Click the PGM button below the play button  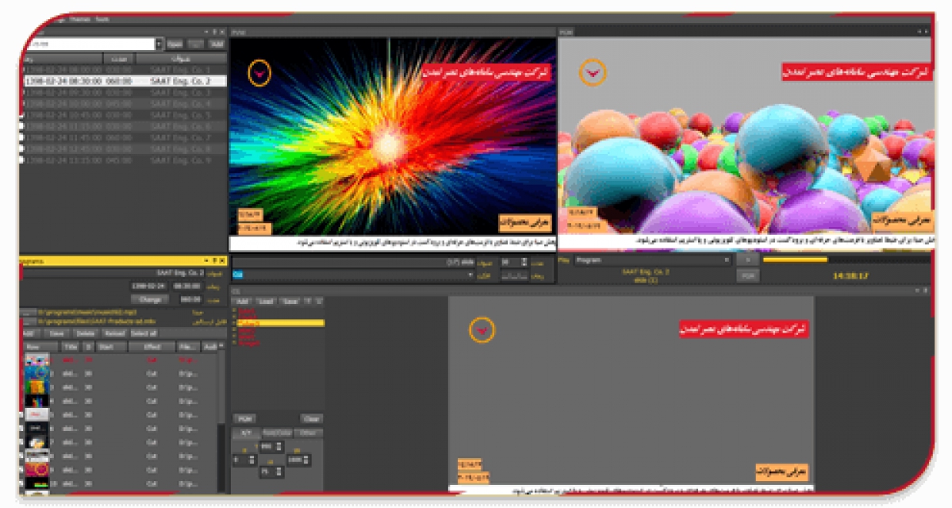tap(747, 275)
